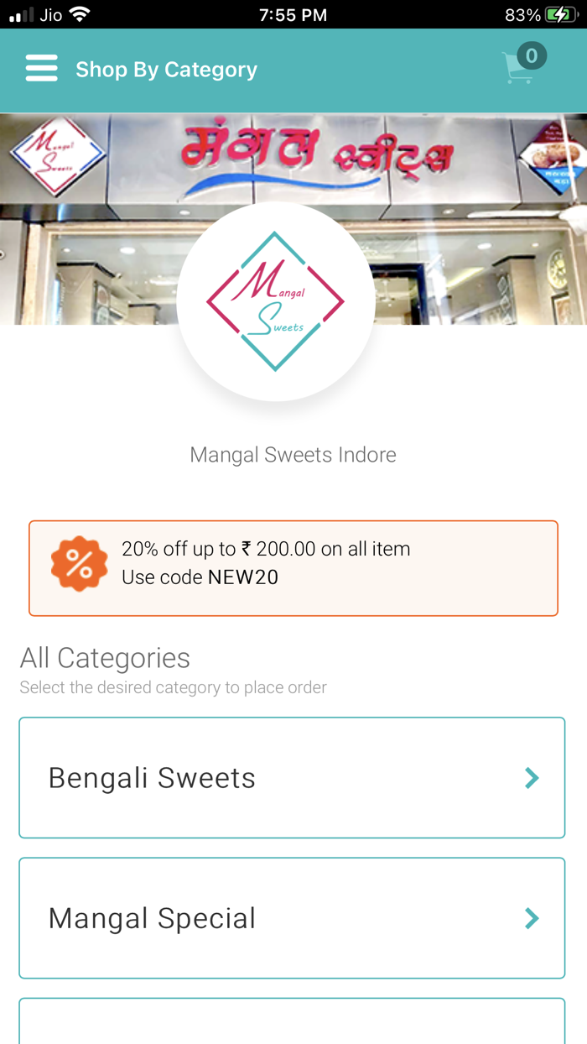Tap the Mangal Sweets Indore store name

click(293, 454)
